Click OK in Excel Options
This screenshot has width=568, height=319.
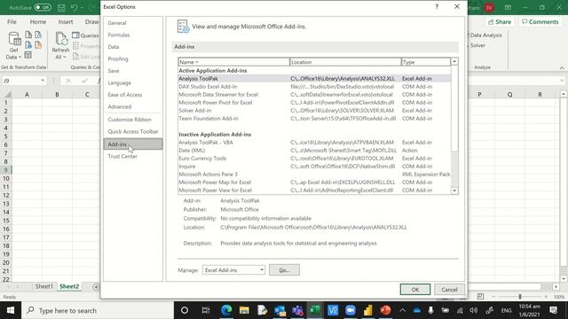tap(415, 290)
